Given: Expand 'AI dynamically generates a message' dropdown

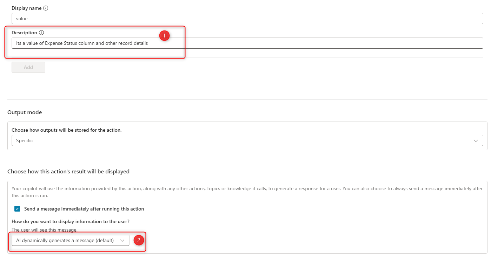Looking at the screenshot, I should click(x=70, y=240).
